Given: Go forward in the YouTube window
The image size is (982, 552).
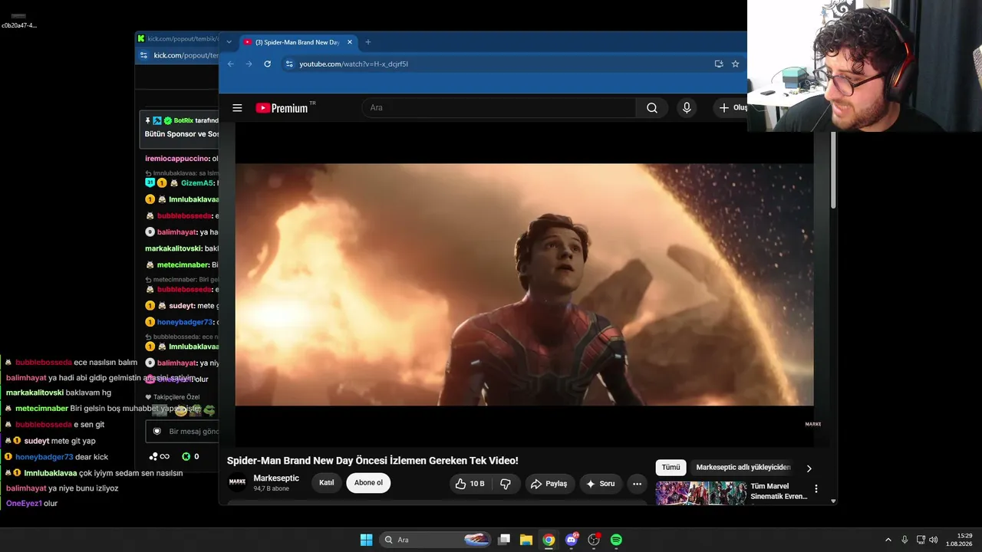Looking at the screenshot, I should click(249, 64).
